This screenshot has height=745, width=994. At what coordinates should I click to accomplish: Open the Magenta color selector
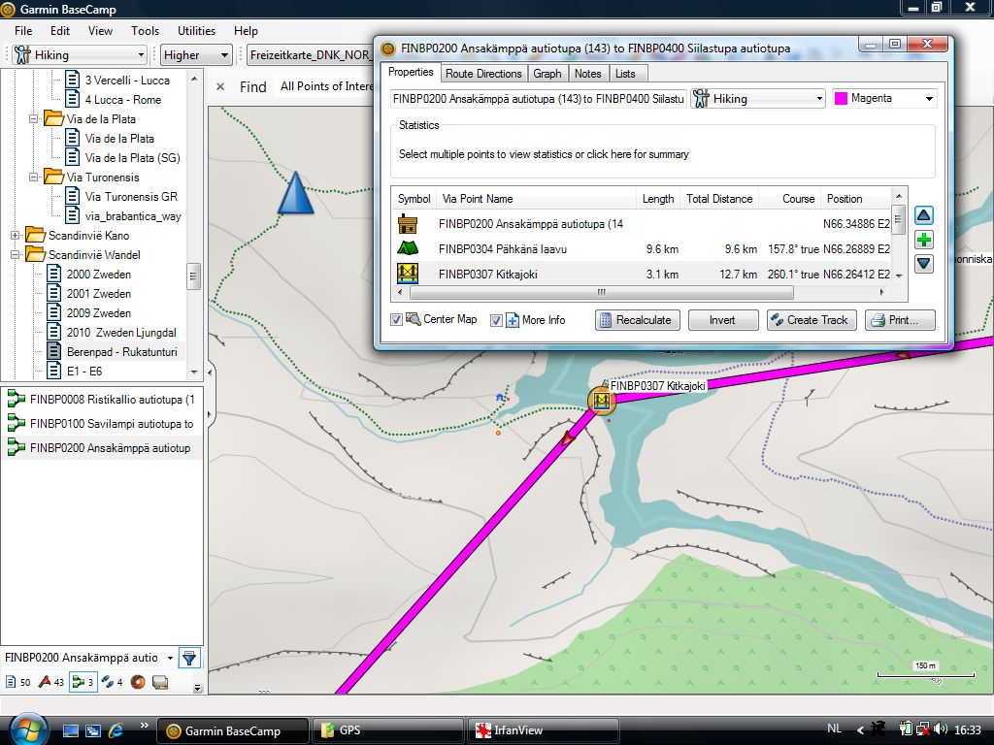click(x=883, y=99)
